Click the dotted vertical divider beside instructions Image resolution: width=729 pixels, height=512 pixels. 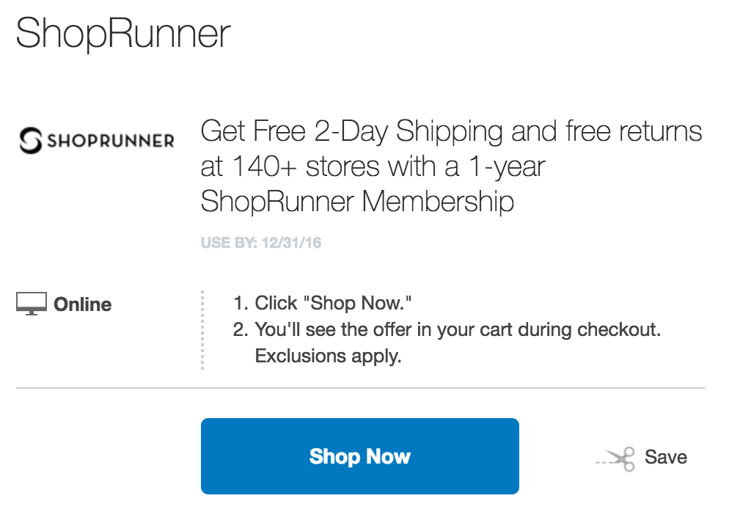click(202, 330)
